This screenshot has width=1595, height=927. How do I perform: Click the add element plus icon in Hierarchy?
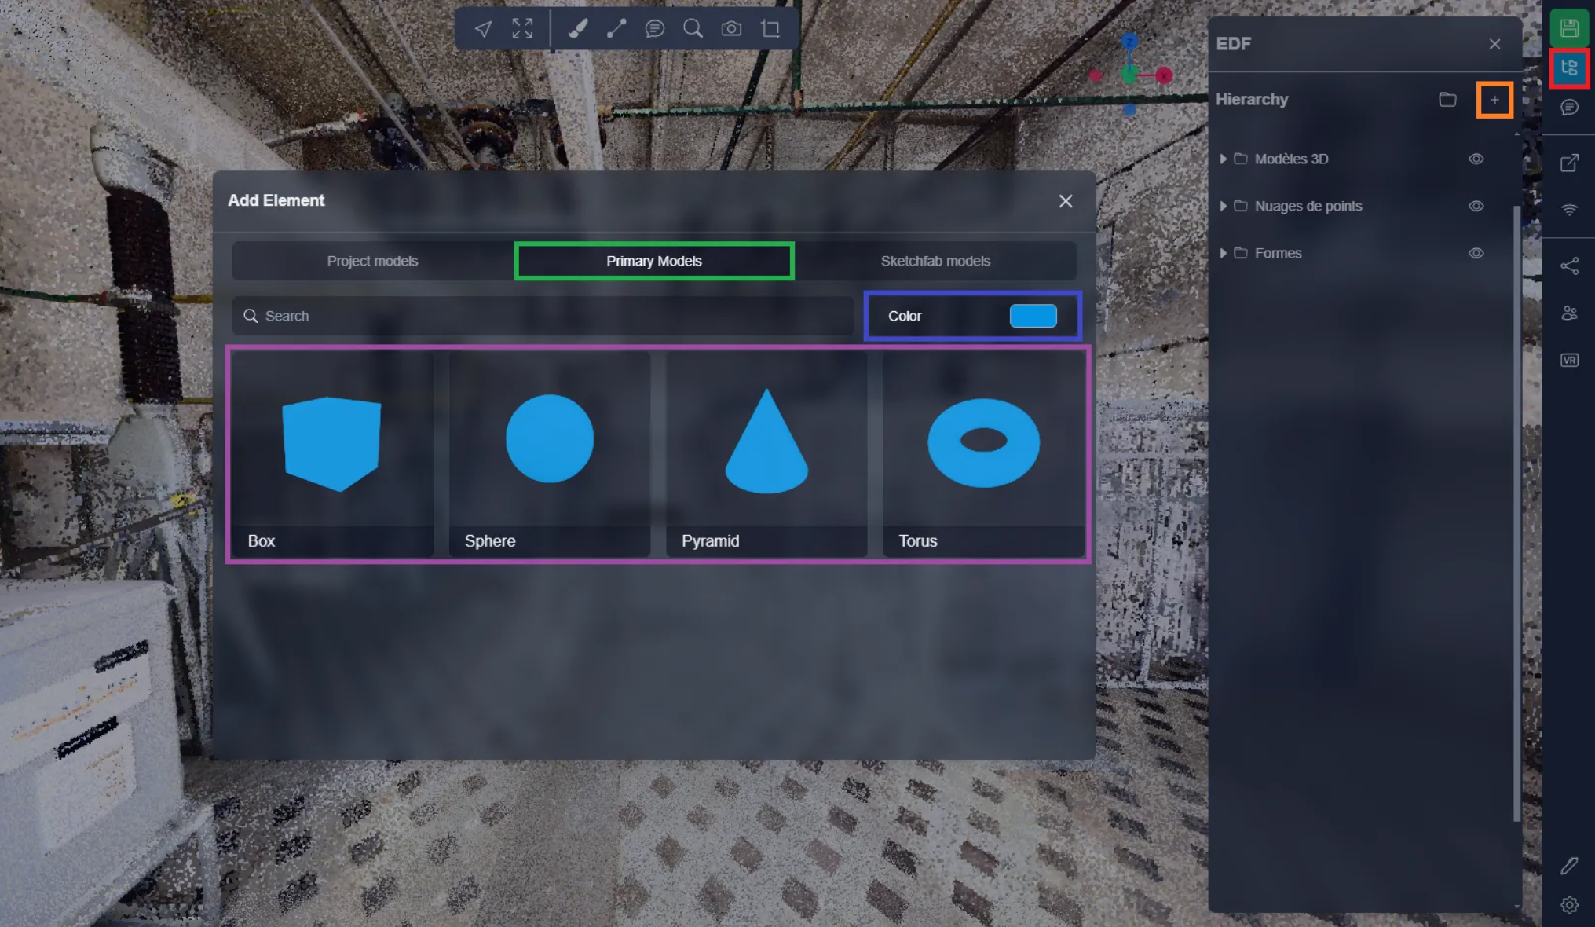(1494, 100)
